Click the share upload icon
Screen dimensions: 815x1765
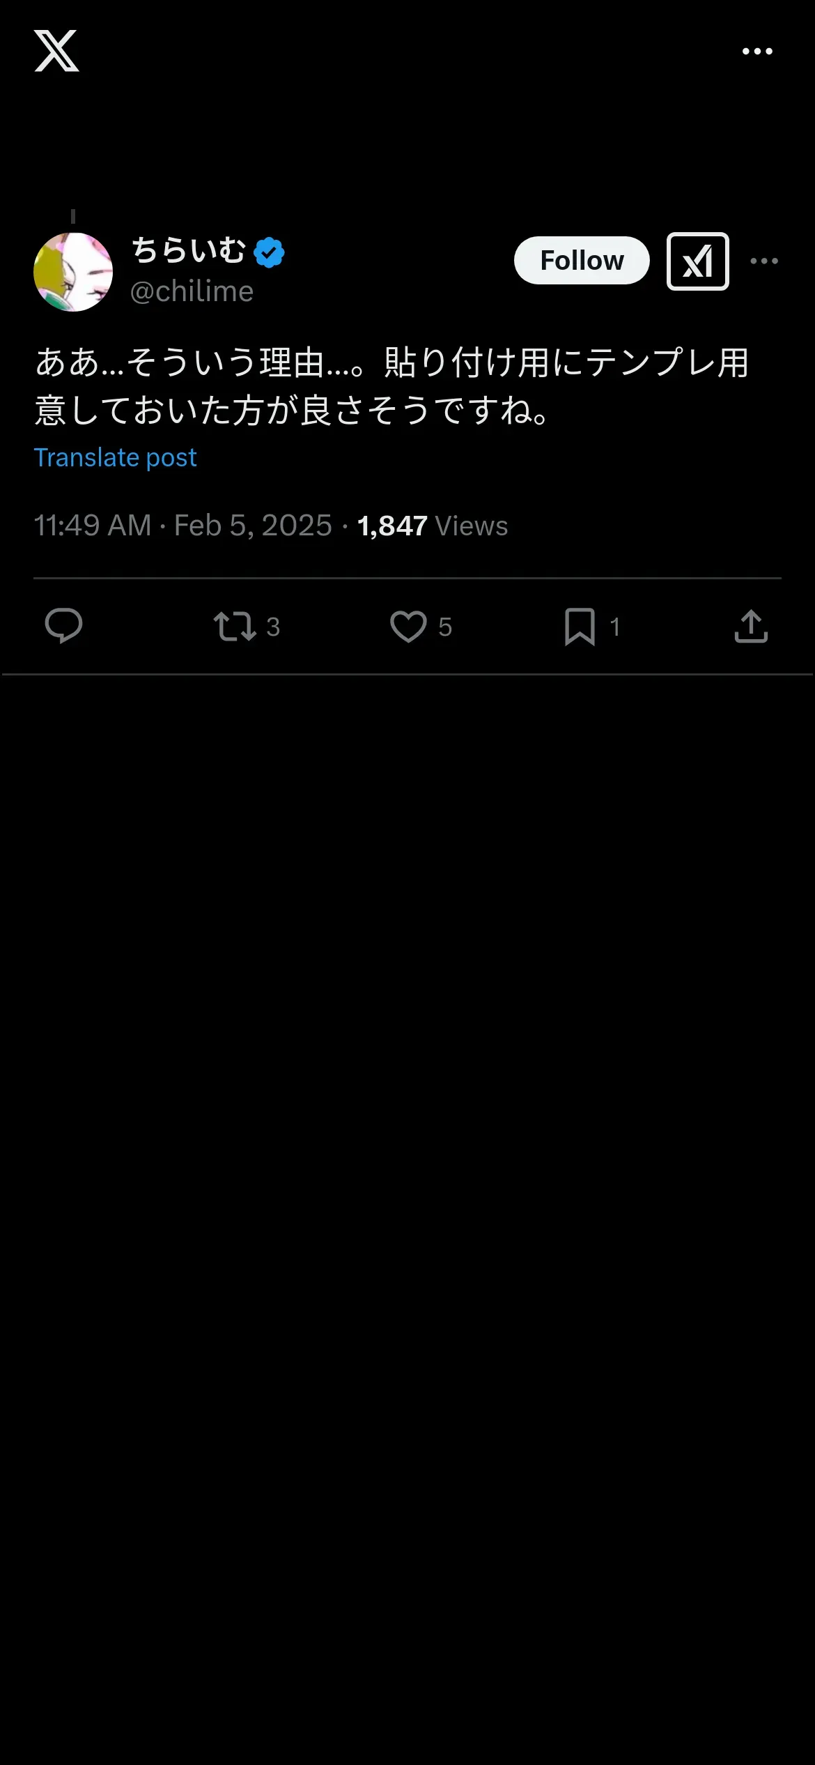(751, 626)
